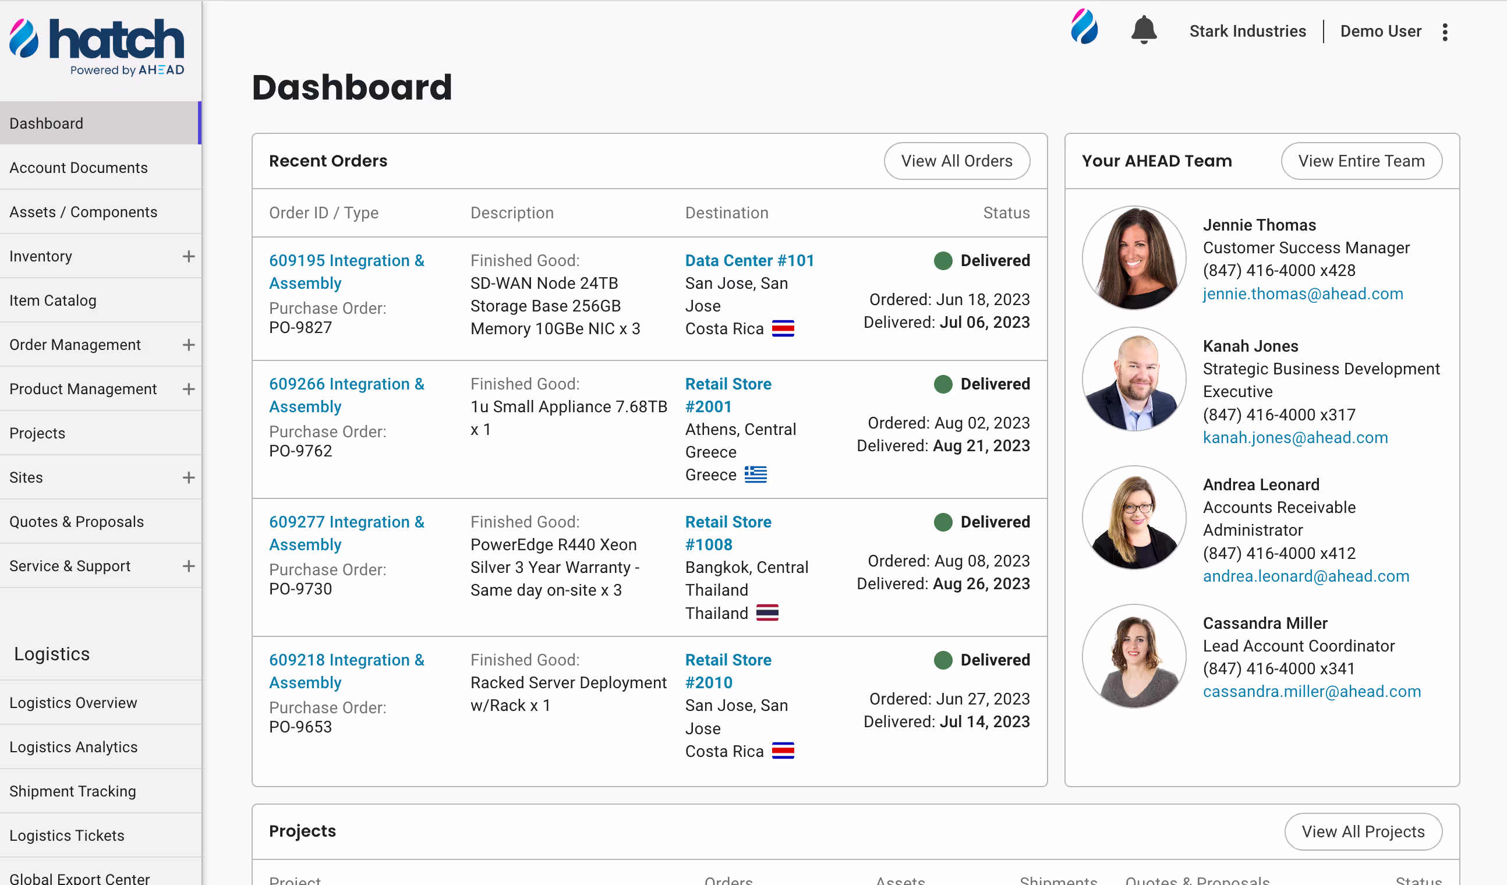Viewport: 1507px width, 885px height.
Task: Click Jennie Thomas profile photo
Action: pyautogui.click(x=1133, y=258)
